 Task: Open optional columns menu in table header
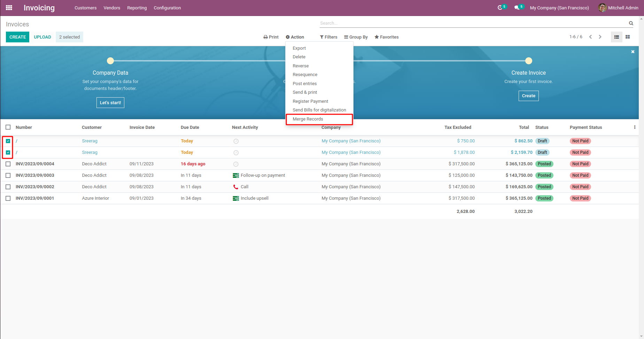point(635,127)
